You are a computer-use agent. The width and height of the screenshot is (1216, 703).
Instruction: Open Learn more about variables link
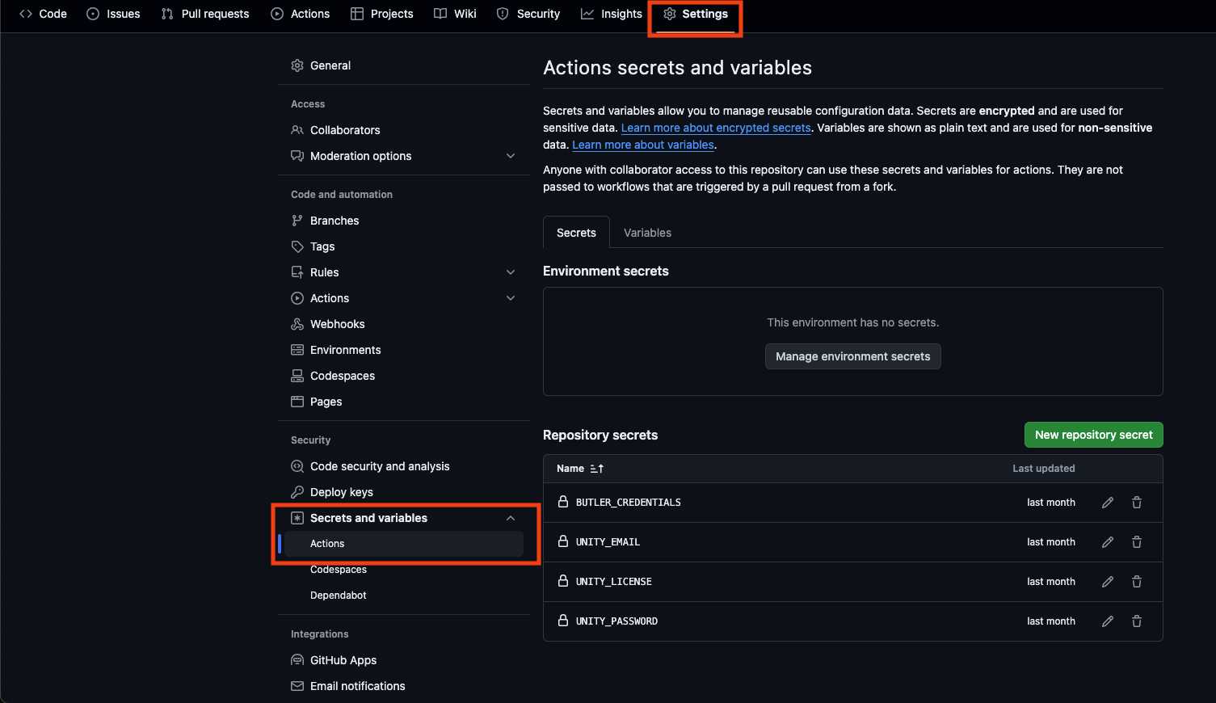643,145
